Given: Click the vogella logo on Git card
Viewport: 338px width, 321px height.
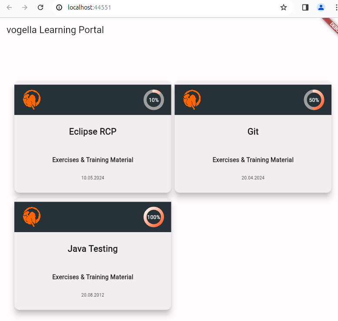Looking at the screenshot, I should click(192, 100).
